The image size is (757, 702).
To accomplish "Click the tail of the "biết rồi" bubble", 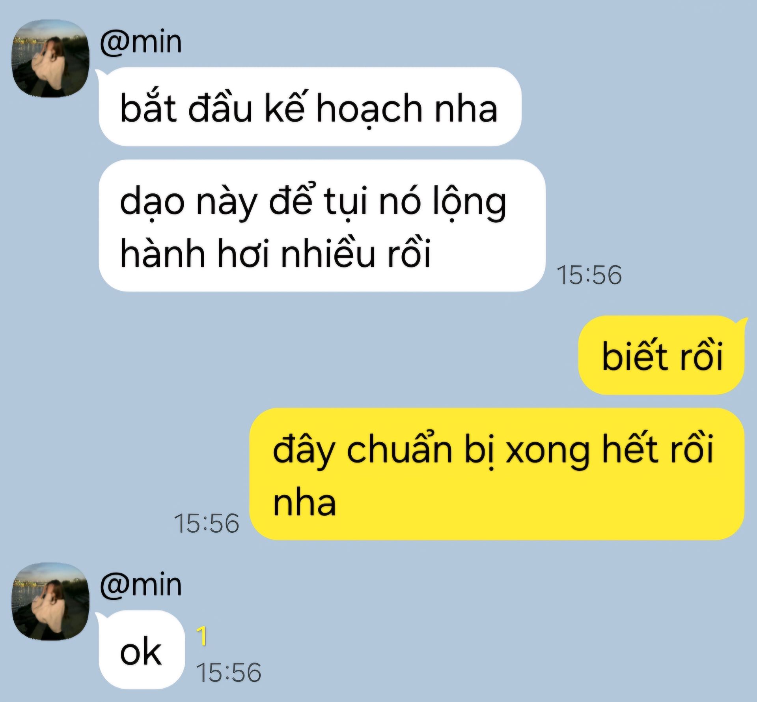I will [x=742, y=323].
